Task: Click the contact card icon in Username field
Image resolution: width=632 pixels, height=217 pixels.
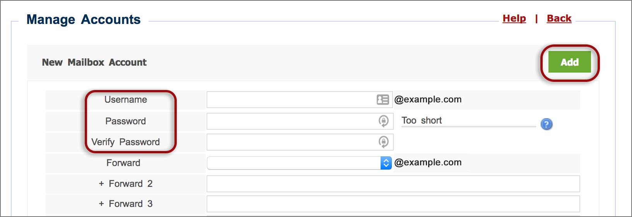Action: [x=383, y=100]
